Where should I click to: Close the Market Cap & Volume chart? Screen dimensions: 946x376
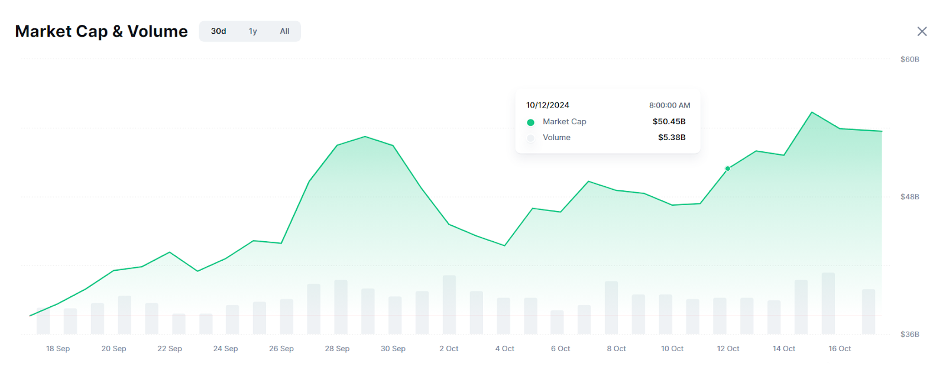(x=922, y=31)
